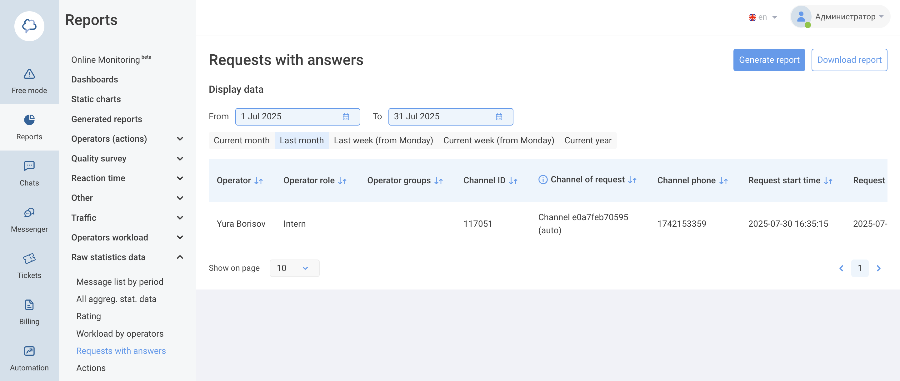Click Channel ID value 117051

tap(477, 224)
